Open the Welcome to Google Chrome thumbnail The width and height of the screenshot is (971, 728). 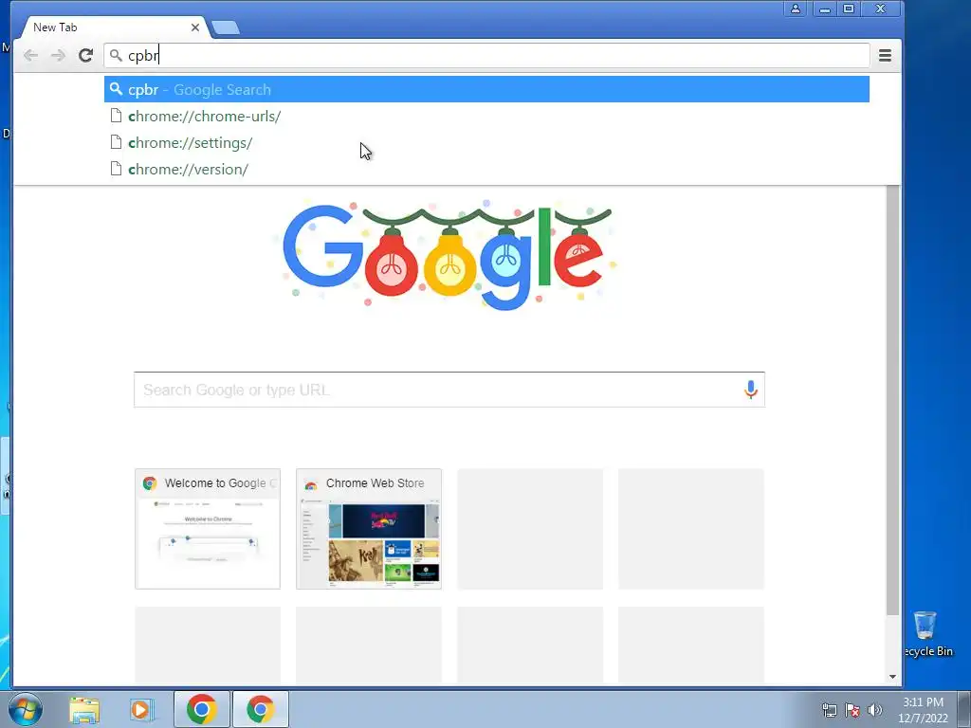point(208,529)
